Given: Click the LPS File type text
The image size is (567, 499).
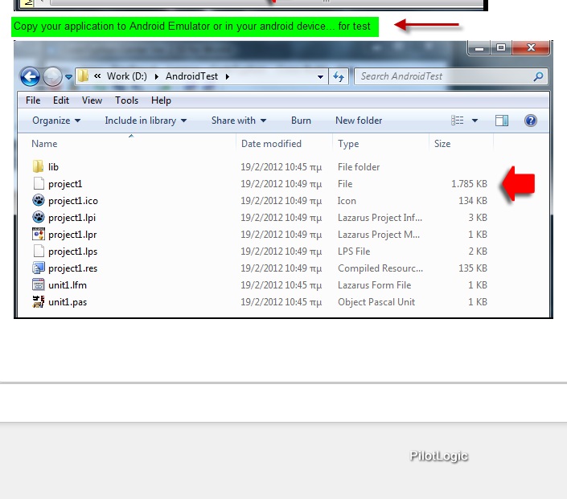Looking at the screenshot, I should (354, 252).
